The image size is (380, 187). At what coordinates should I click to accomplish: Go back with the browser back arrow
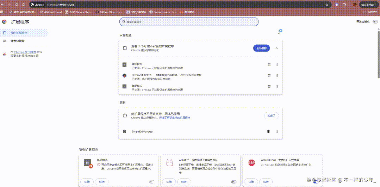[x=2, y=5]
